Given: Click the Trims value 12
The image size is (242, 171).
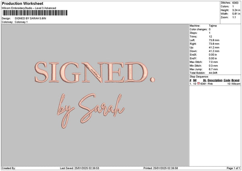Looking at the screenshot, I should [211, 37].
